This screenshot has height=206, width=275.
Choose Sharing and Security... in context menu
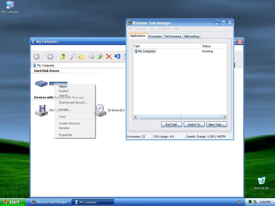pos(75,102)
